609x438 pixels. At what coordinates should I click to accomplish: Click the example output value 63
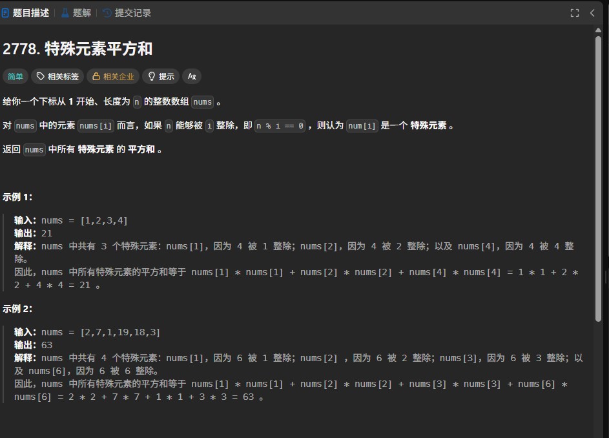click(x=46, y=345)
